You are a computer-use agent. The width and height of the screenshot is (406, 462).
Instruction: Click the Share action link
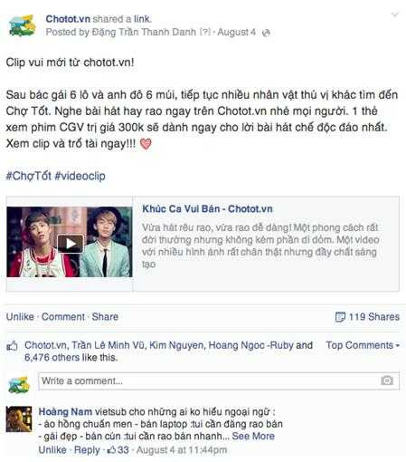105,317
